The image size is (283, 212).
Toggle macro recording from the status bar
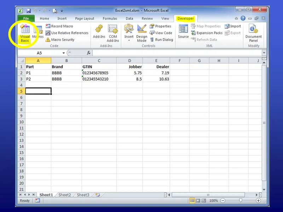pos(37,200)
